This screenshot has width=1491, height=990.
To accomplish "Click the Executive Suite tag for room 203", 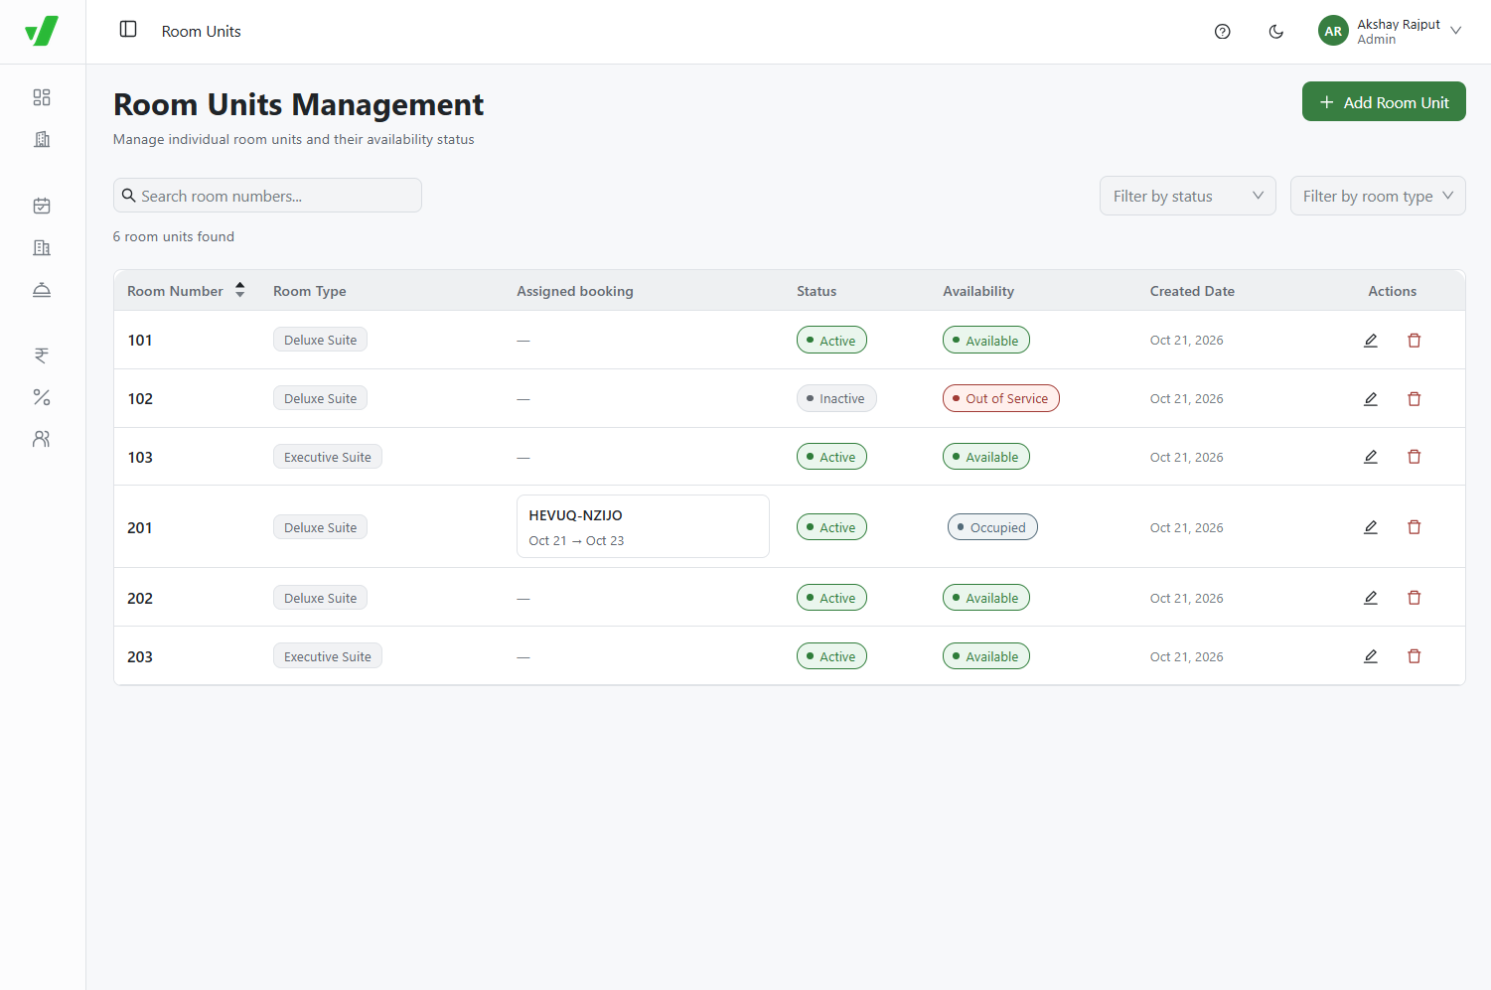I will point(328,656).
